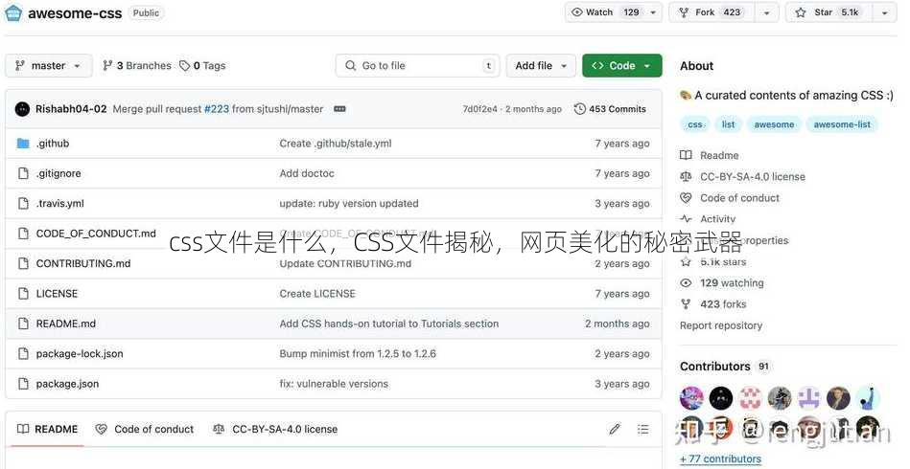Open commit 'Update CONTRIBUTING.md'
Viewport: 910px width, 469px height.
coord(345,264)
